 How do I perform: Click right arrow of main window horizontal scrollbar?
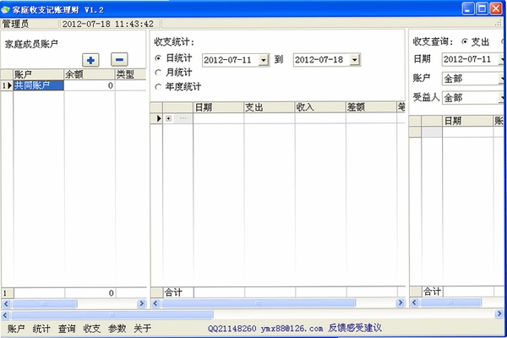(x=499, y=313)
